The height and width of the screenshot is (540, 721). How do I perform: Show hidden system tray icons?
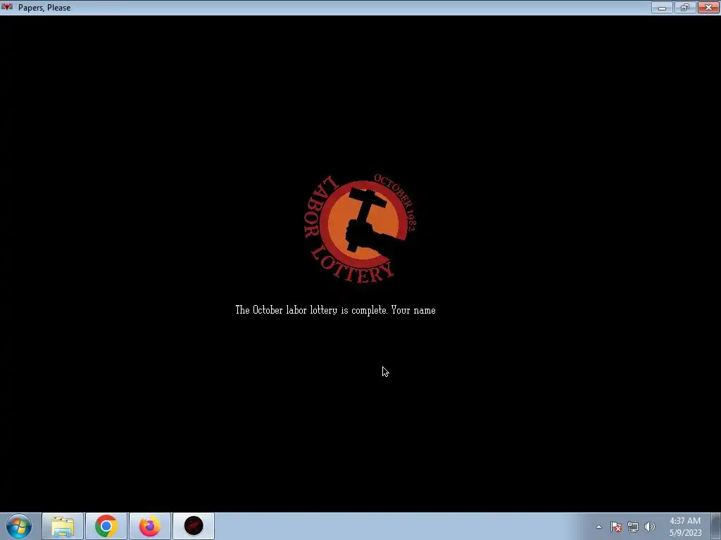[598, 527]
